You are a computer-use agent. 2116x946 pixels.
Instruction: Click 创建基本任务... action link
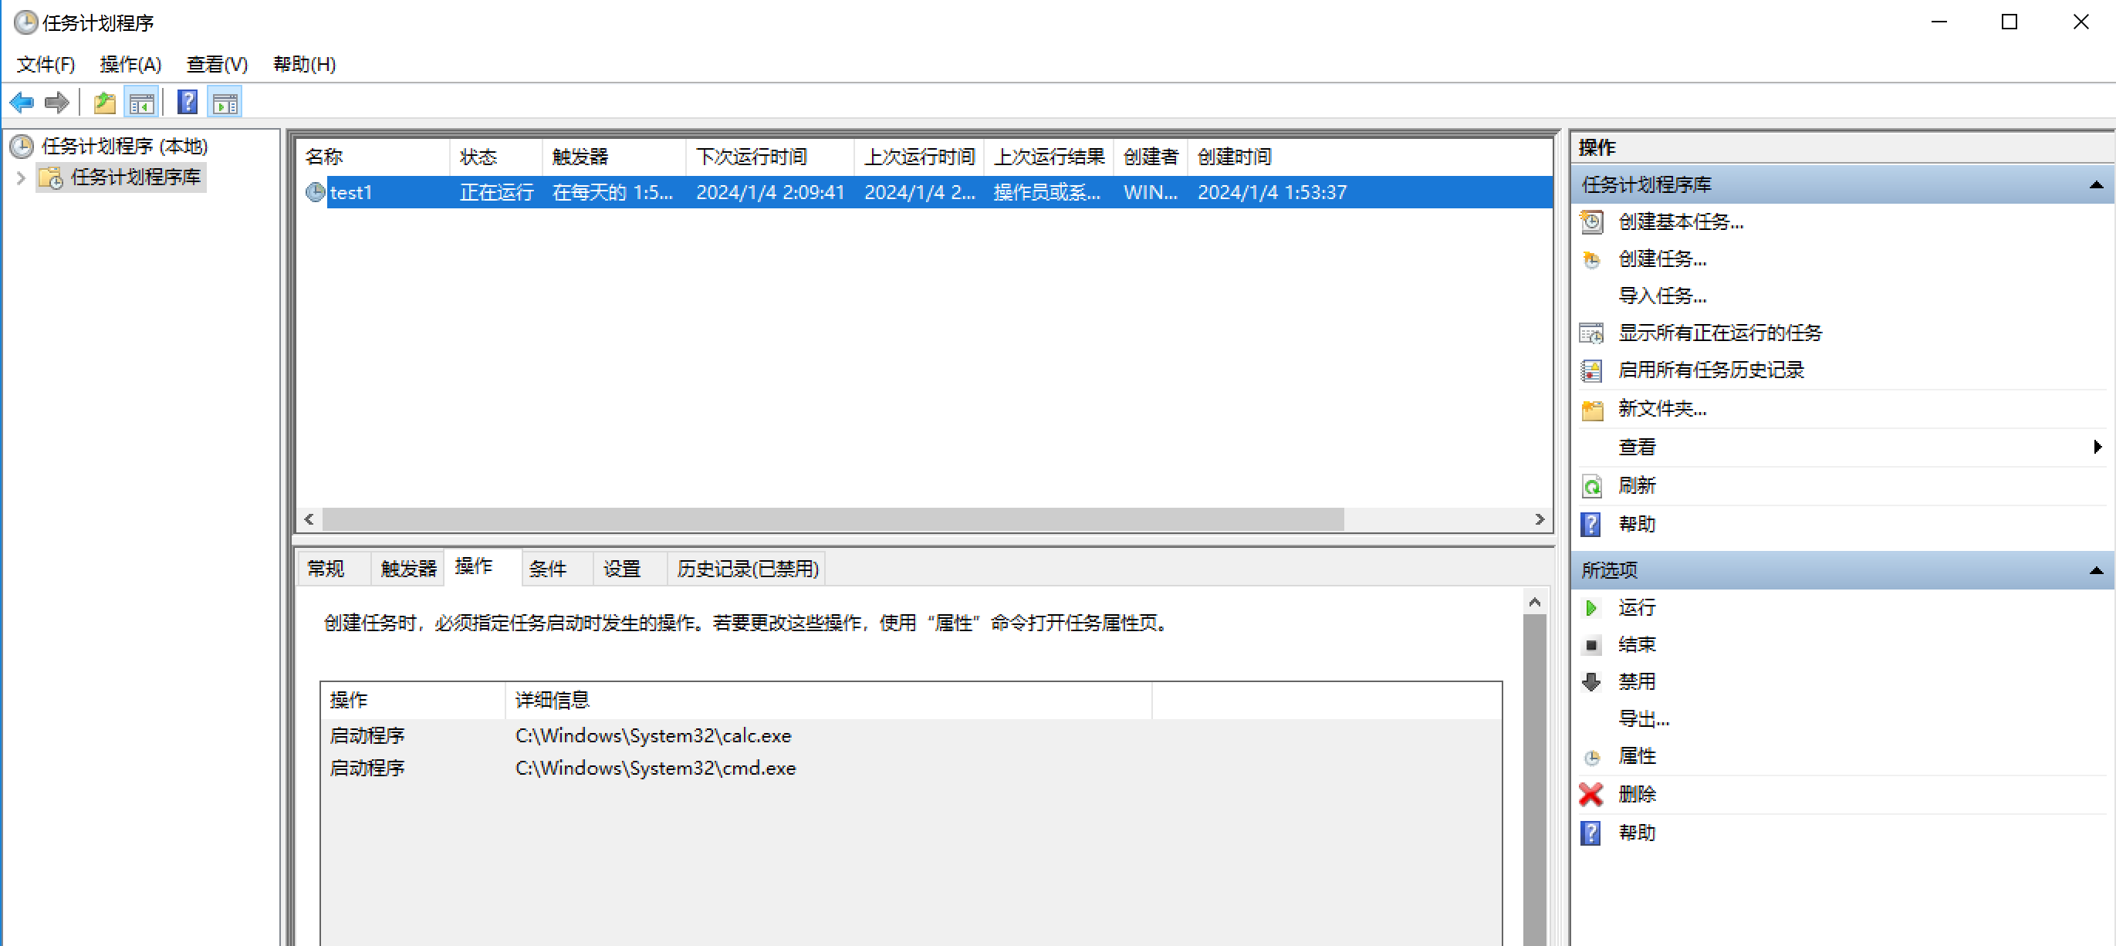1680,221
